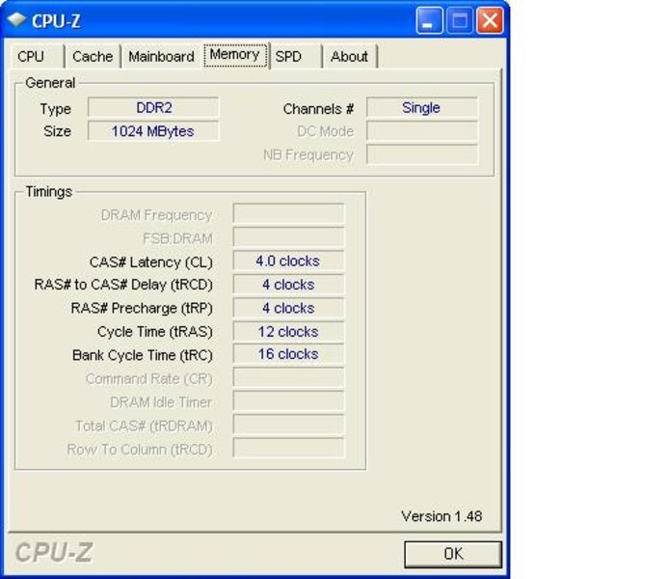Click the DRAM Frequency label
Image resolution: width=670 pixels, height=579 pixels.
(156, 215)
